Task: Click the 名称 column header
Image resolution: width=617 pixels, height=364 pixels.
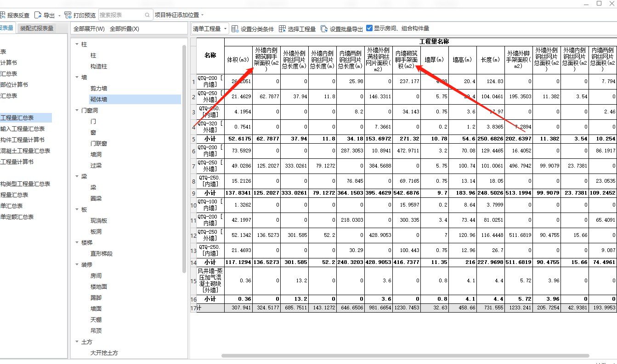Action: 210,56
